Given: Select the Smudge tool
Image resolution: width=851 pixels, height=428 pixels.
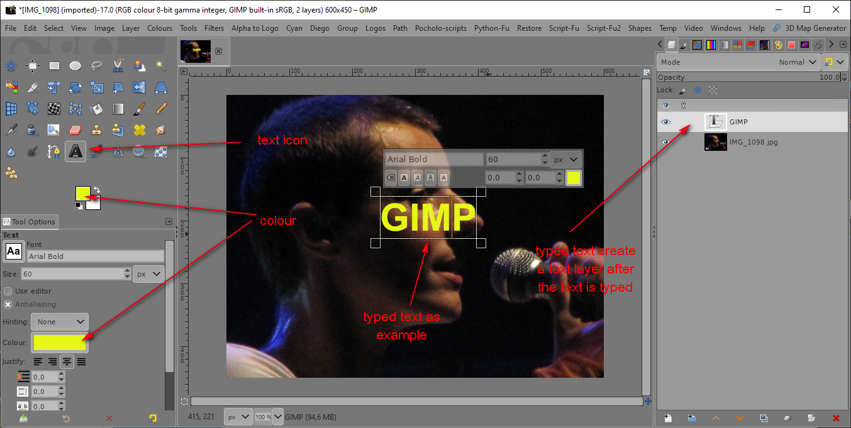Looking at the screenshot, I should coord(161,130).
